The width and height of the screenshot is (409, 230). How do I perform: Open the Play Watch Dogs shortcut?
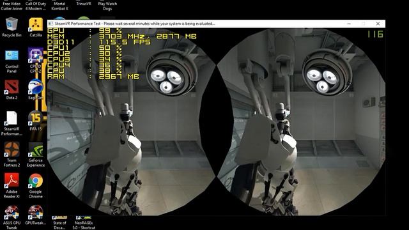coord(107,6)
